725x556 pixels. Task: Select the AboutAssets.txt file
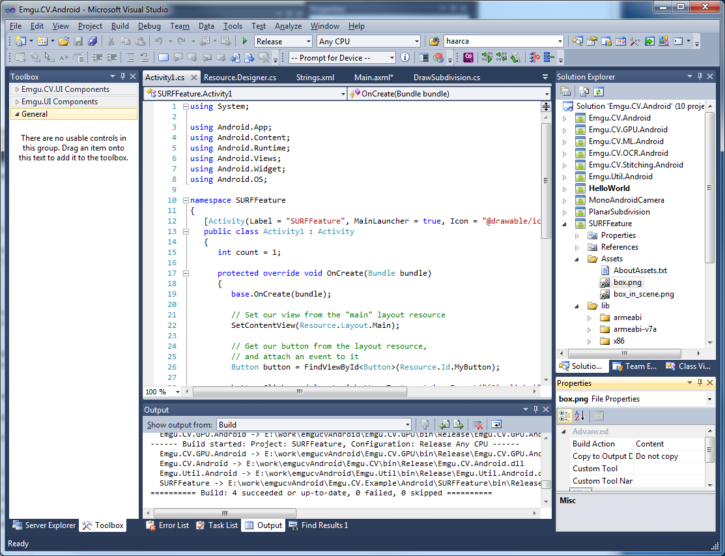(x=640, y=271)
